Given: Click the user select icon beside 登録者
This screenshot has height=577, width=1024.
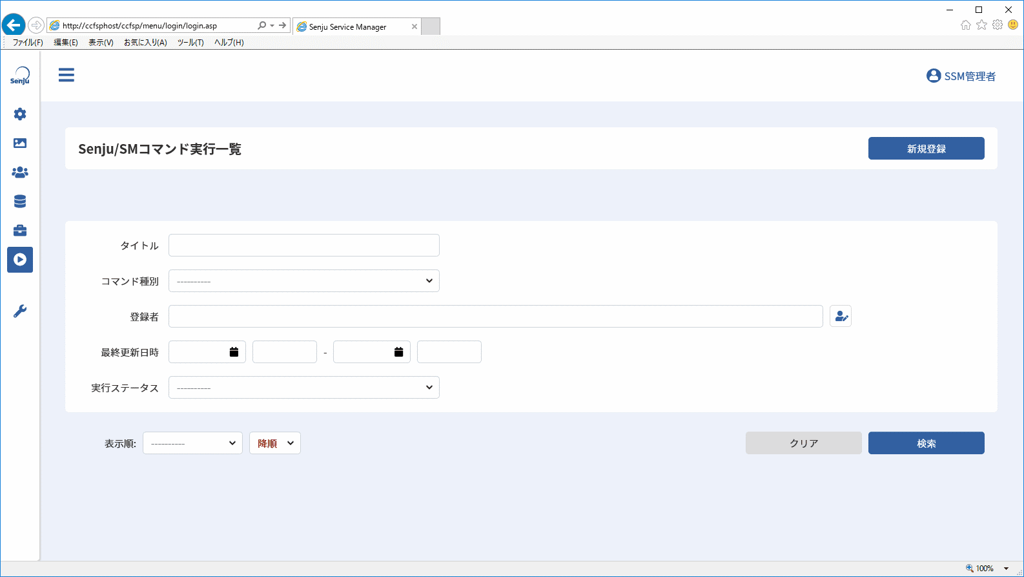Looking at the screenshot, I should 841,317.
